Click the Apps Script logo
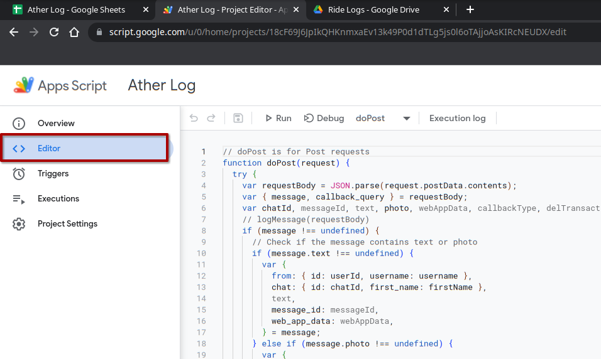Viewport: 601px width, 359px height. coord(23,85)
